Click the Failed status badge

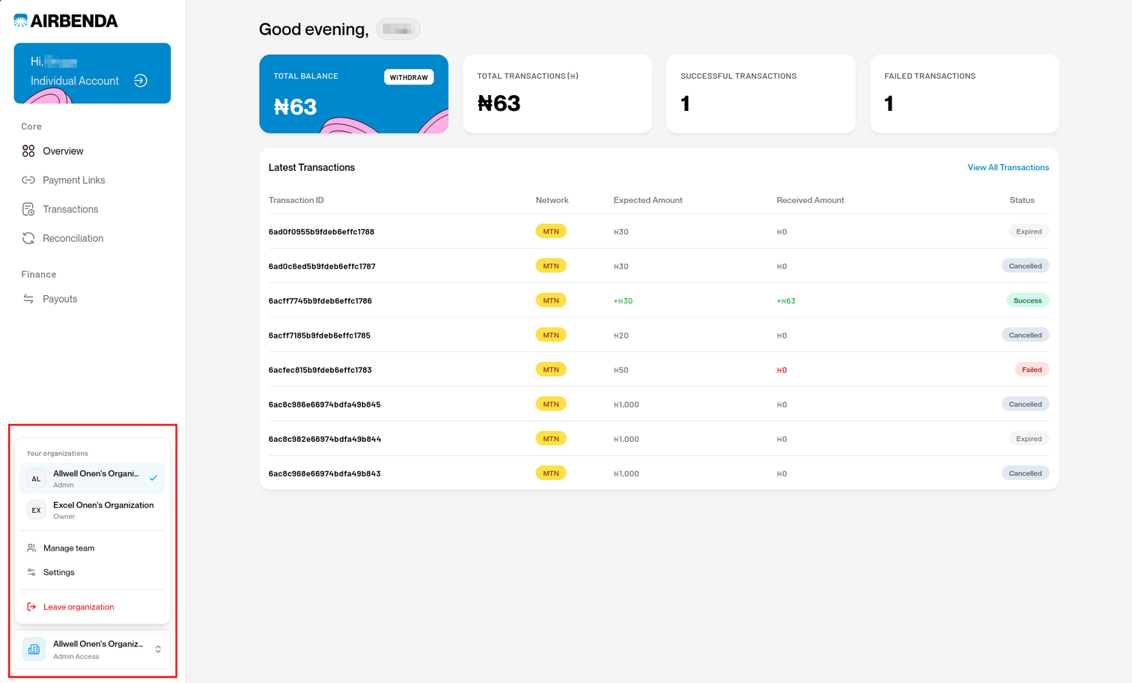[1032, 369]
